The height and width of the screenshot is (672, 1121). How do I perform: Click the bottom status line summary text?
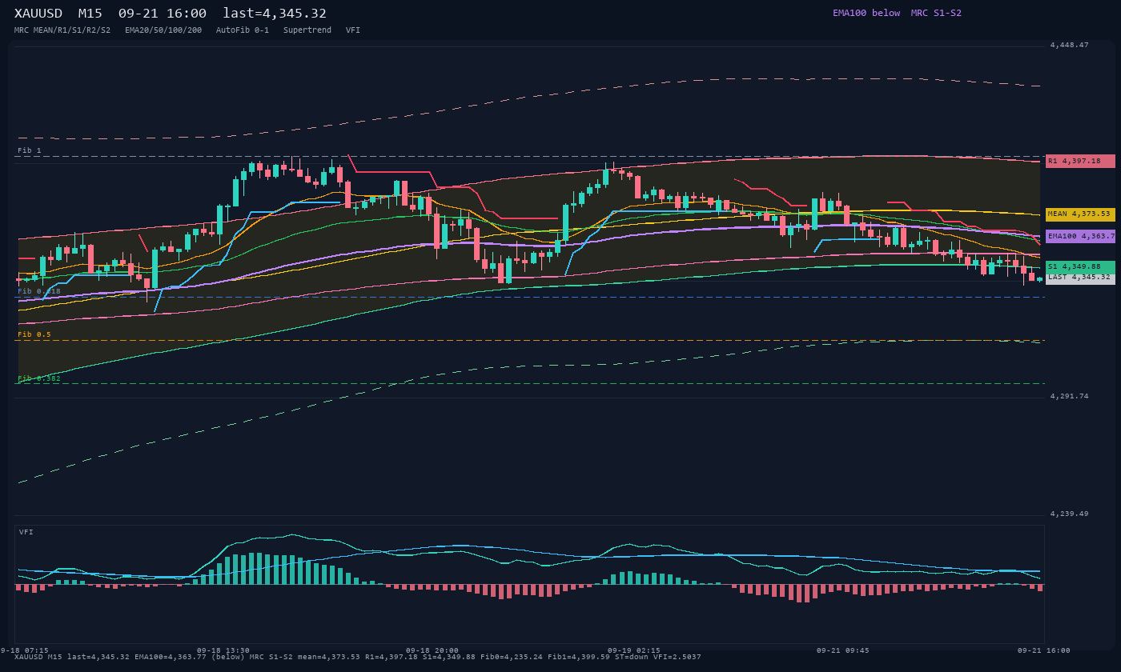coord(358,657)
